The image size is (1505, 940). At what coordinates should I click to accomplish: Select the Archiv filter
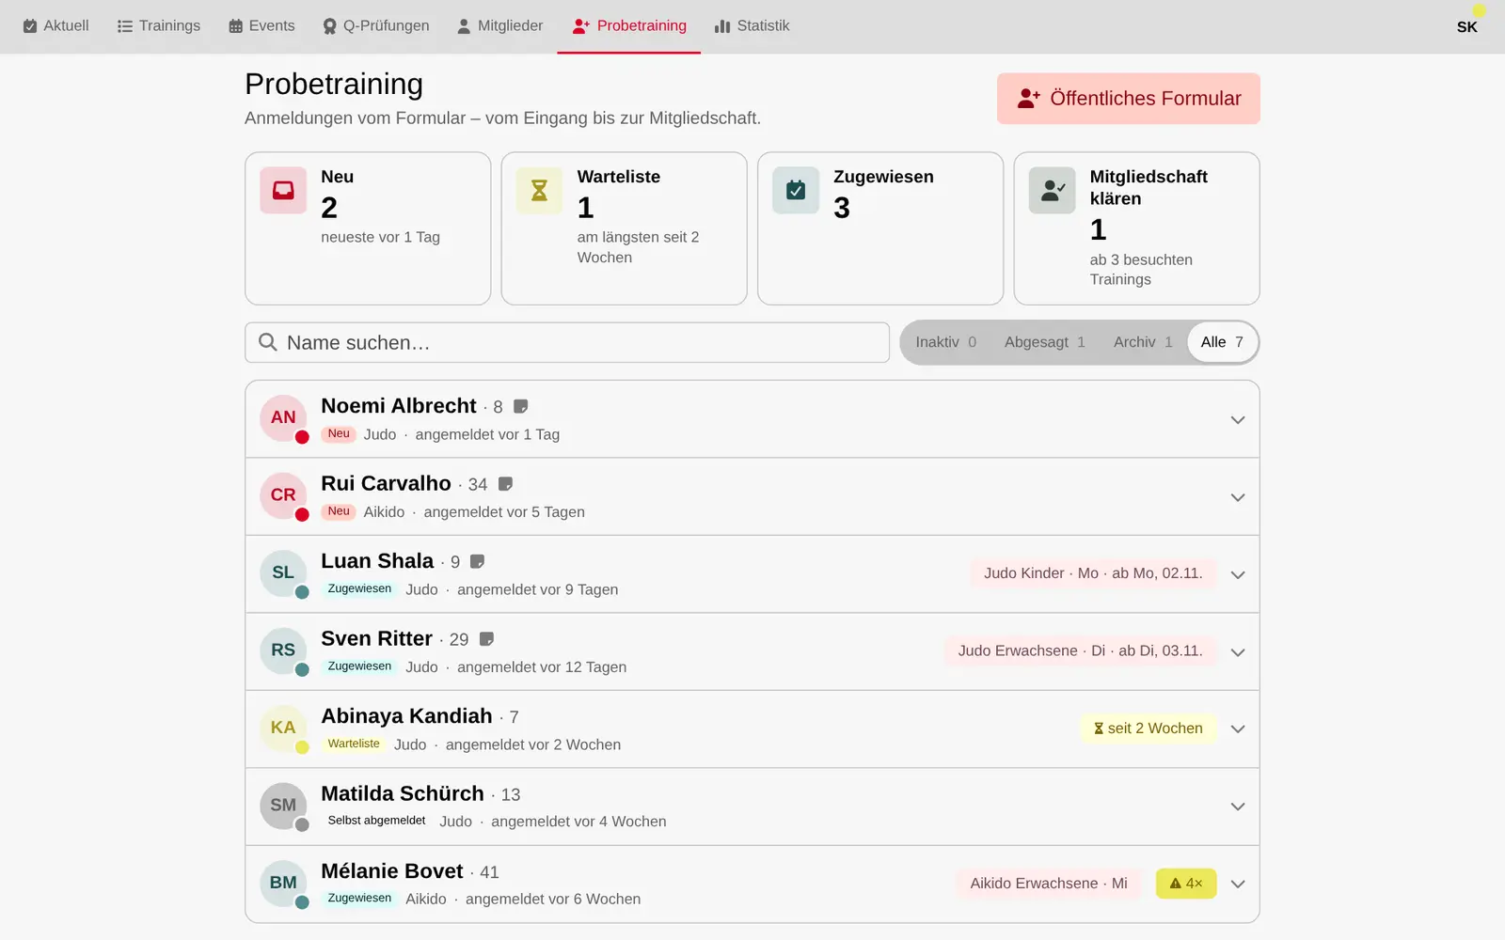click(1143, 342)
